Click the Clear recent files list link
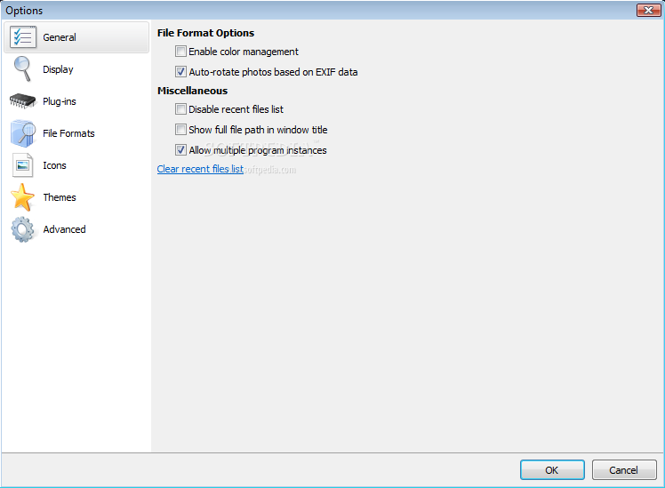 click(200, 169)
